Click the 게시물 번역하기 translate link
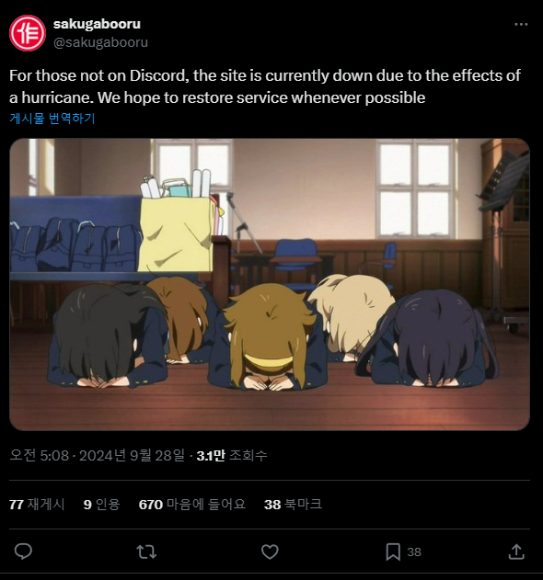 tap(52, 119)
